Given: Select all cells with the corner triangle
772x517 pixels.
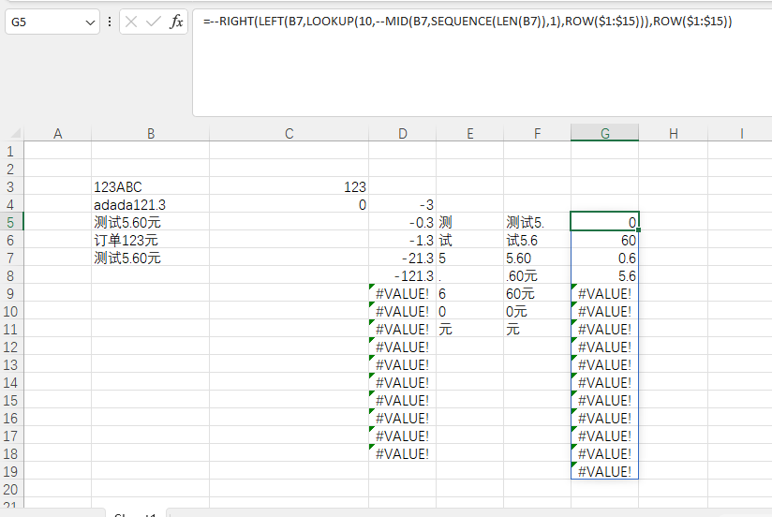Looking at the screenshot, I should point(16,133).
